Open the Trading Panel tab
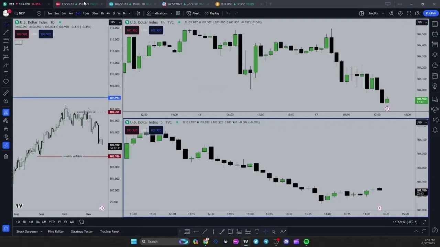Image resolution: width=440 pixels, height=247 pixels. [x=110, y=232]
